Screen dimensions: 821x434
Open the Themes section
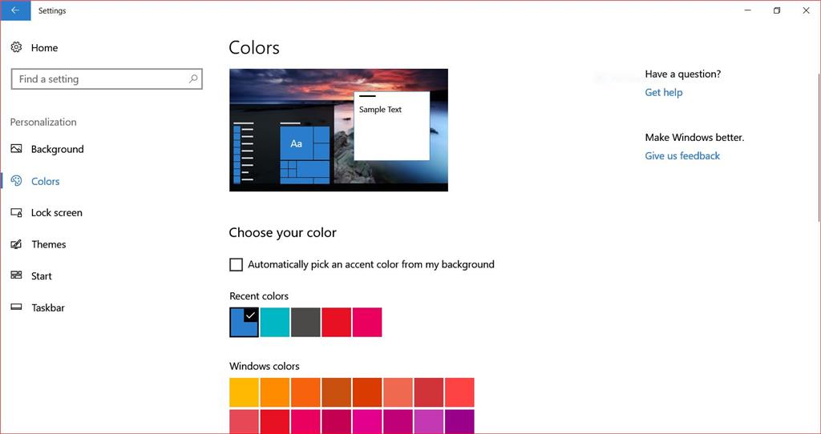tap(49, 244)
